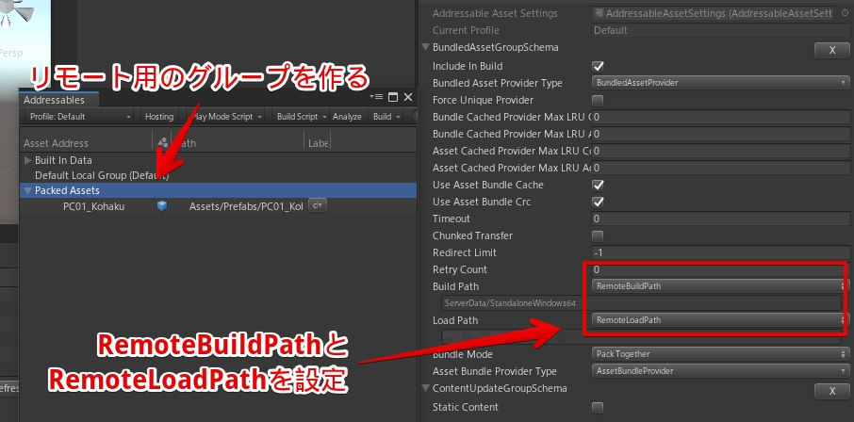The height and width of the screenshot is (422, 854).
Task: Close the Addressables panel
Action: pos(408,97)
